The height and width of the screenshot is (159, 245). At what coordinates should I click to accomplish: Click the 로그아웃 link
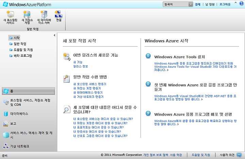click(x=225, y=4)
